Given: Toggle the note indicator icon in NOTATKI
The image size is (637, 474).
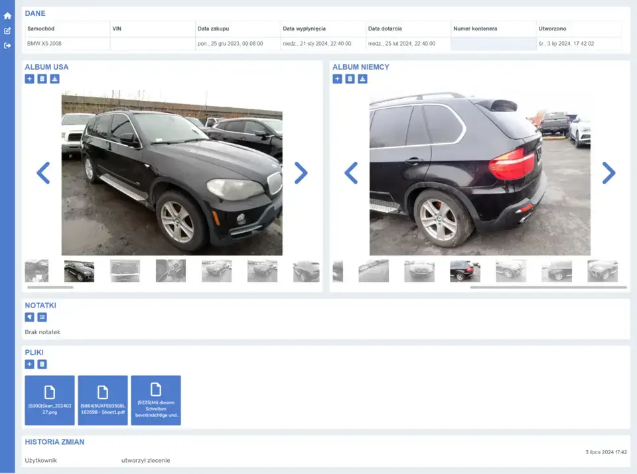Looking at the screenshot, I should coord(29,317).
